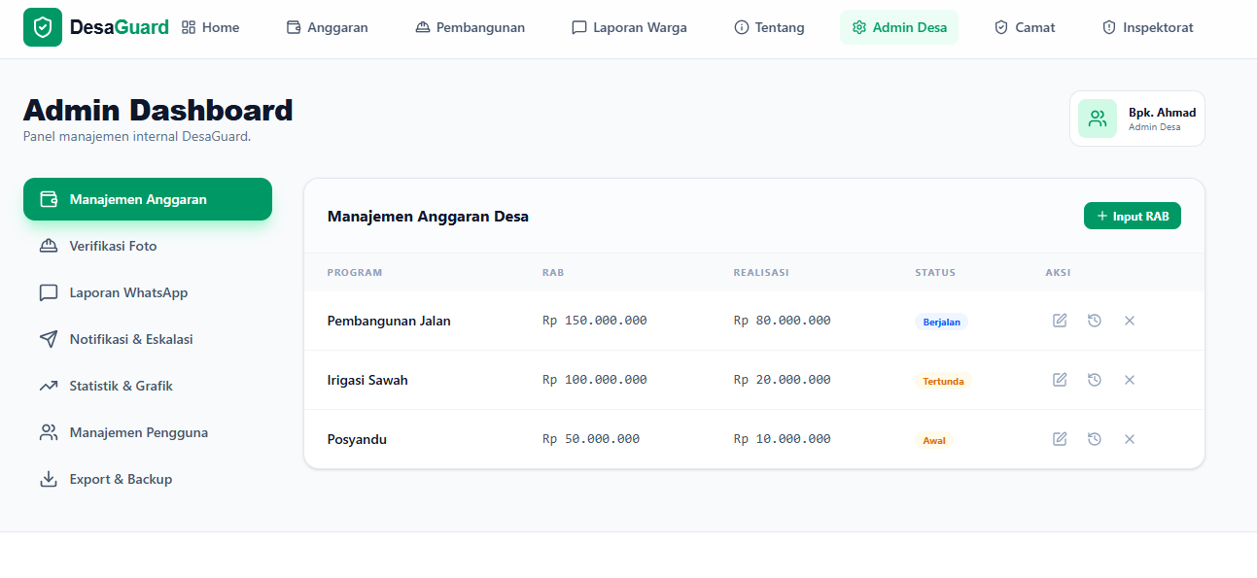Image resolution: width=1257 pixels, height=578 pixels.
Task: Click the Rp 150.000.000 RAB value
Action: click(595, 321)
